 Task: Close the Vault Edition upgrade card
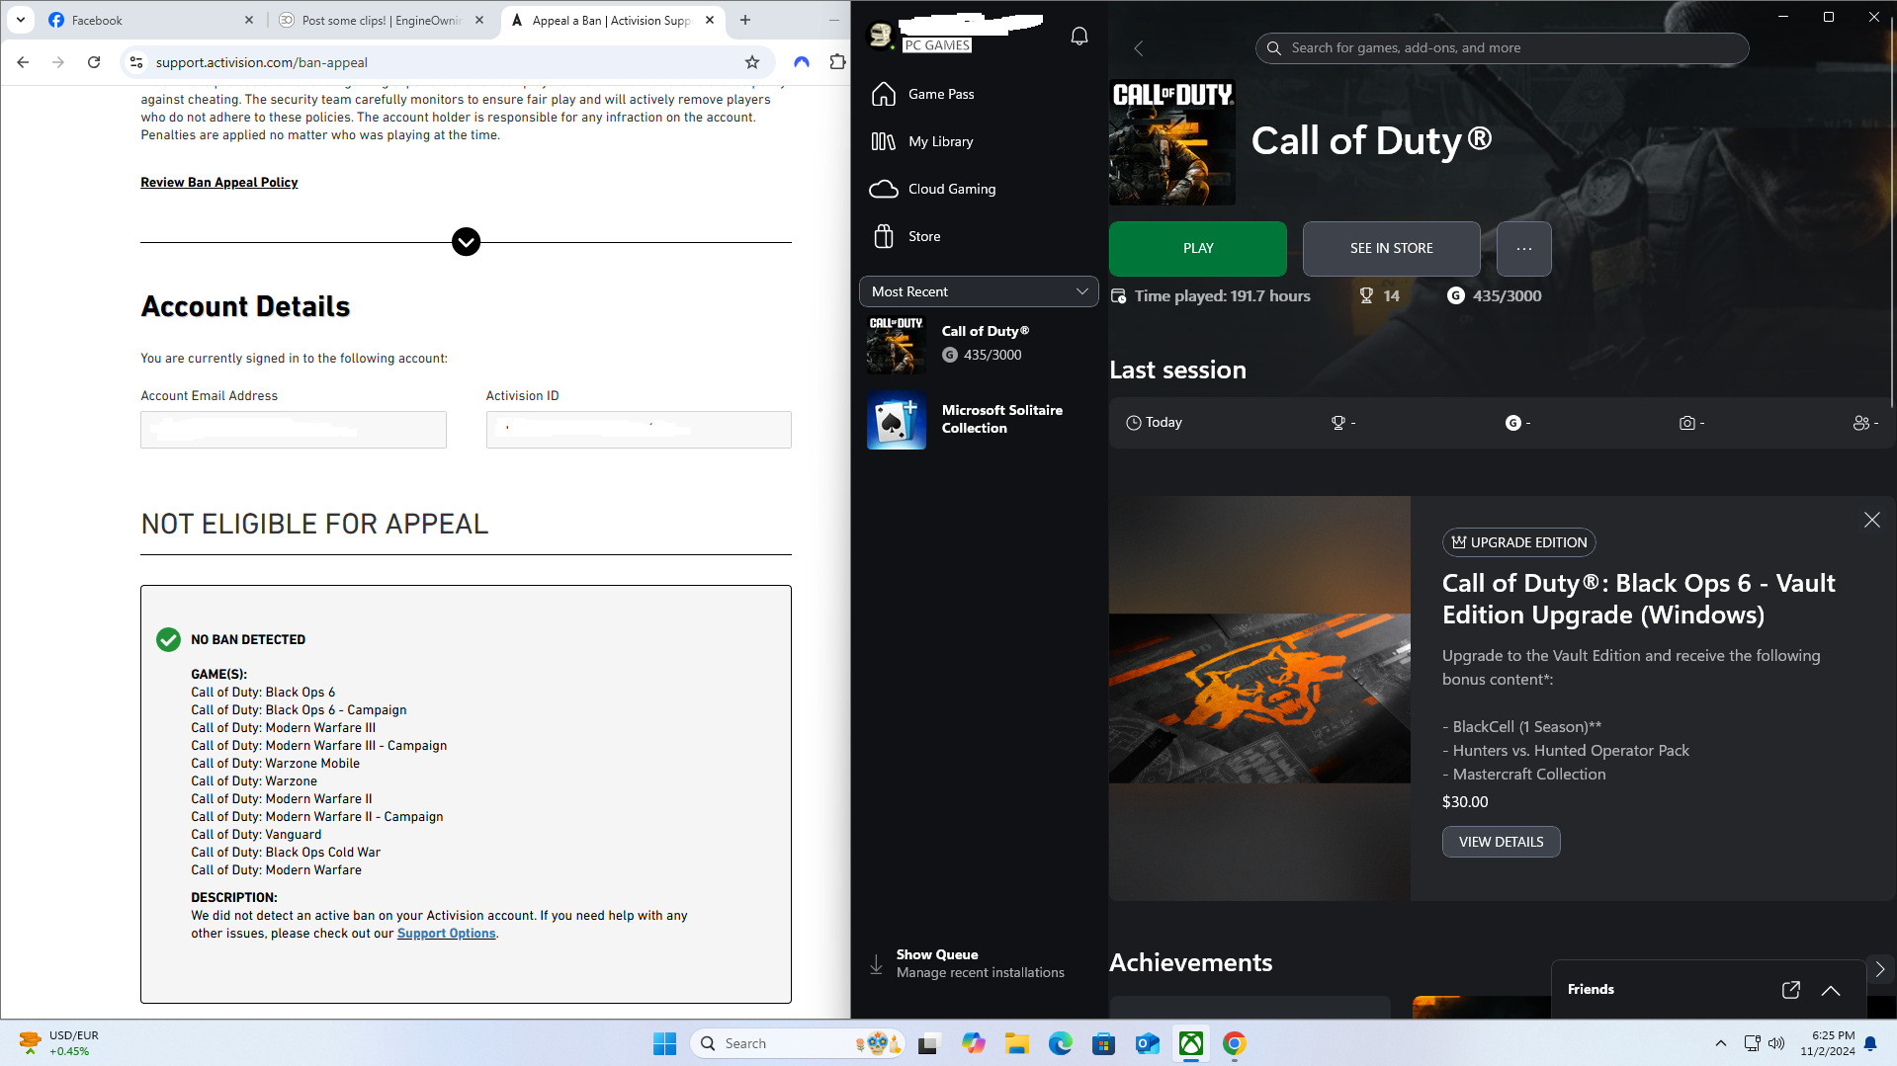click(1872, 520)
